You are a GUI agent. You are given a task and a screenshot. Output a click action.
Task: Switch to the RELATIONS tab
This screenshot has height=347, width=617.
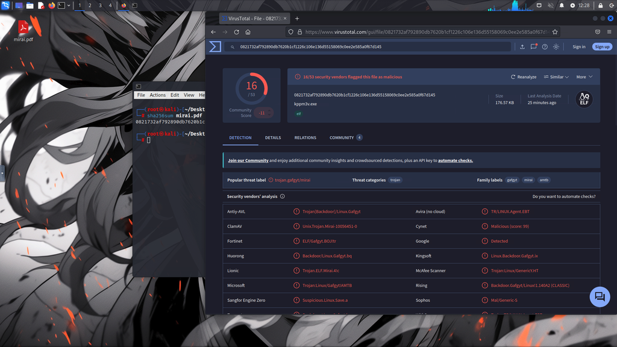point(305,138)
